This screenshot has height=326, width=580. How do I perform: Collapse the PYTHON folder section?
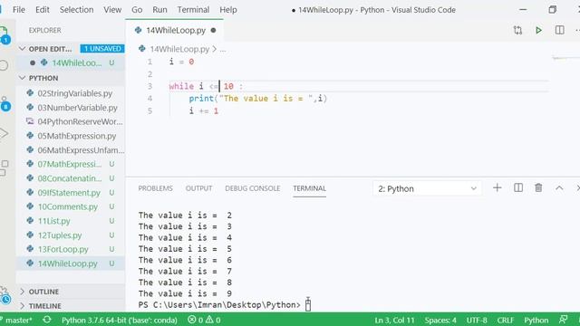click(x=22, y=78)
